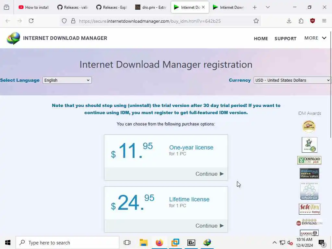Click the INTERNET DOWNLOAD MANAGER header title
This screenshot has height=249, width=332.
(65, 38)
